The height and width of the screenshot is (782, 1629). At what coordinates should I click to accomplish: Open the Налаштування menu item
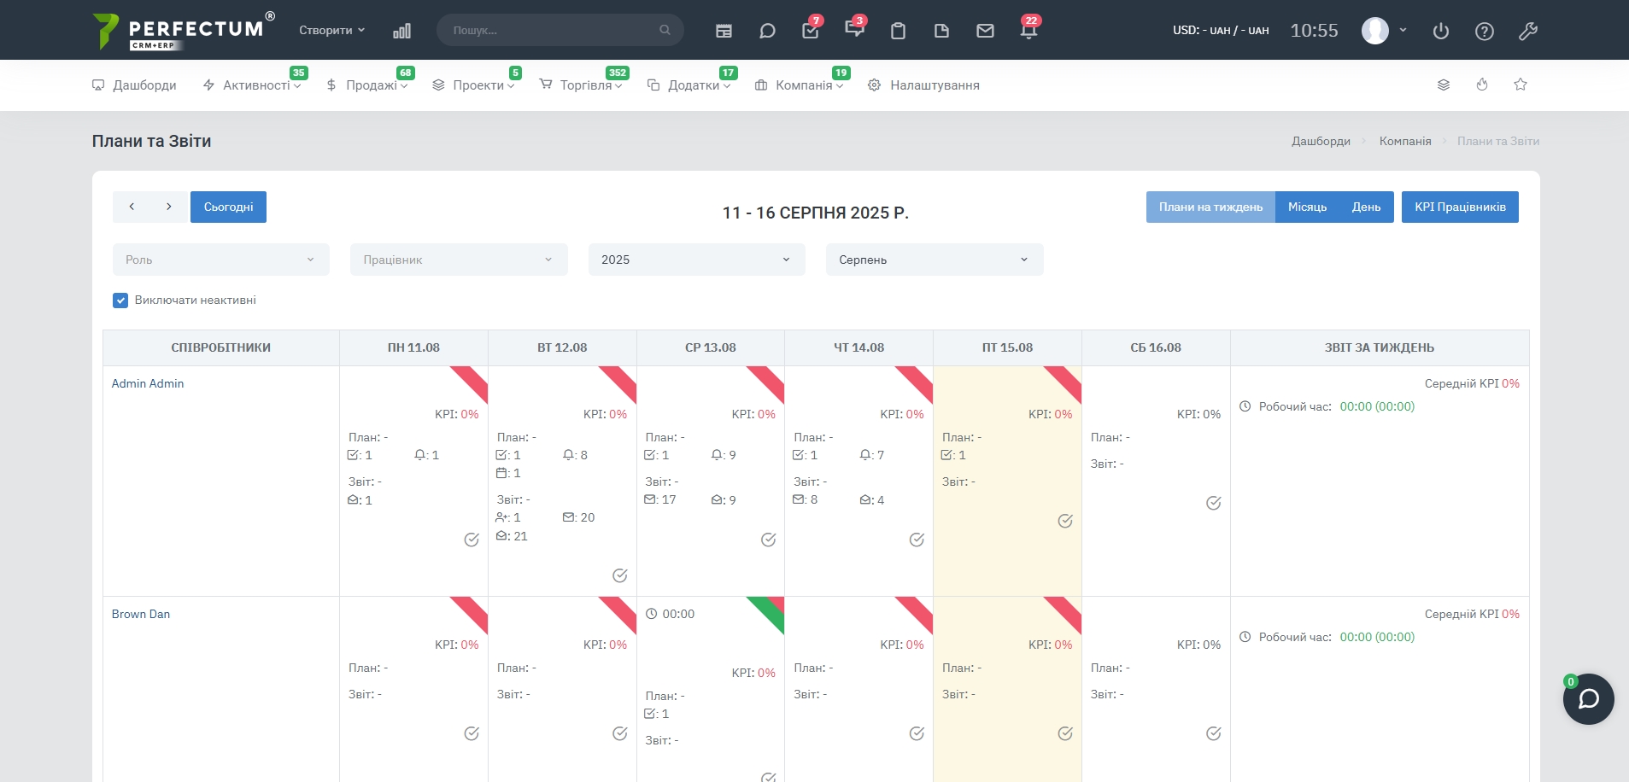pos(923,85)
